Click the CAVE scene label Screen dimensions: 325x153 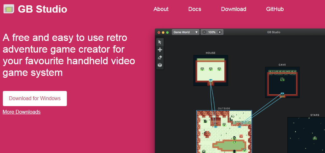(x=282, y=65)
